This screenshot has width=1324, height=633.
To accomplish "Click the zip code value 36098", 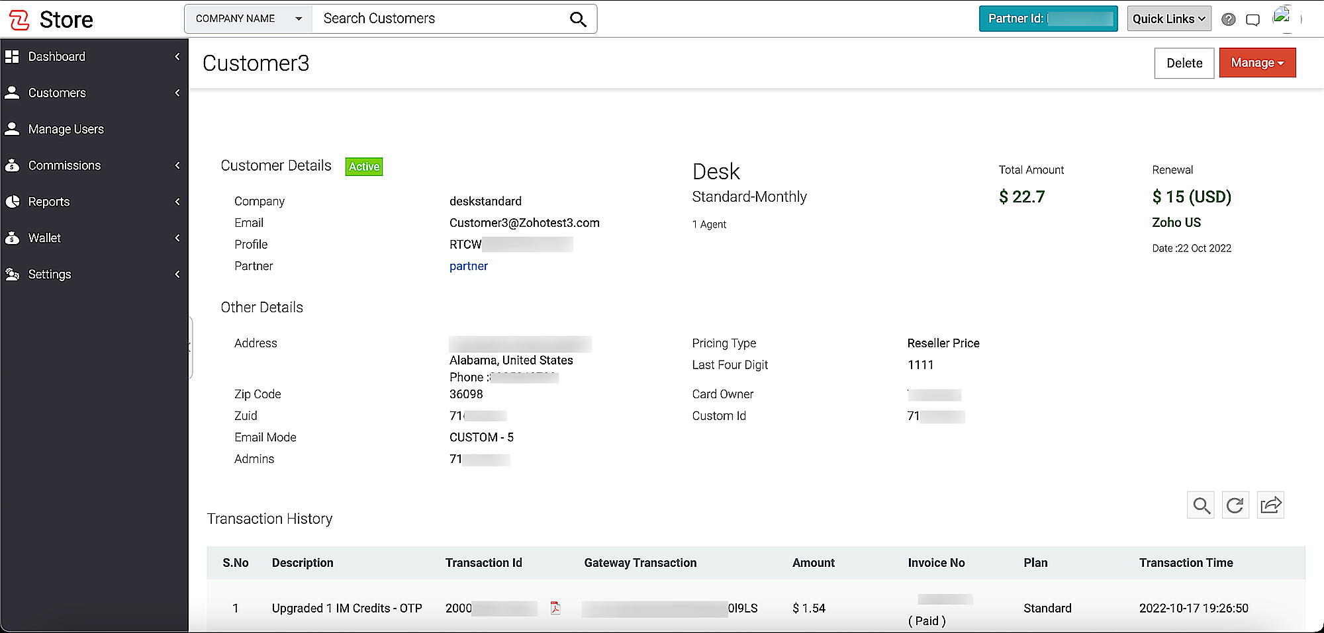I will [x=466, y=394].
